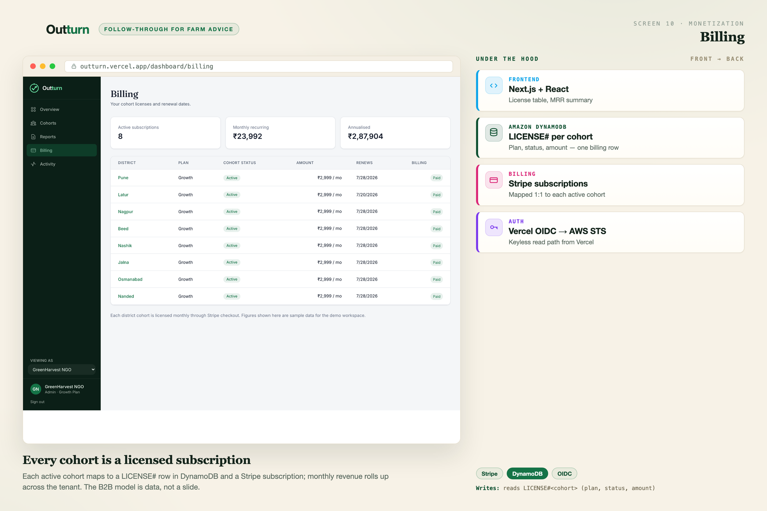
Task: Open the Jalna district link
Action: point(123,262)
